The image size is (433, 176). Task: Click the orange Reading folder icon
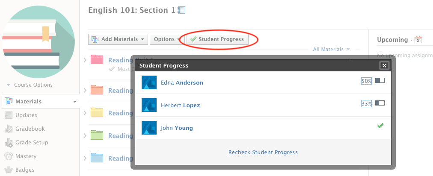pos(98,90)
